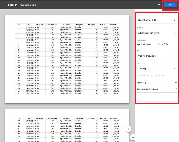Click the STT header on page two
This screenshot has width=179, height=142.
pyautogui.click(x=19, y=119)
